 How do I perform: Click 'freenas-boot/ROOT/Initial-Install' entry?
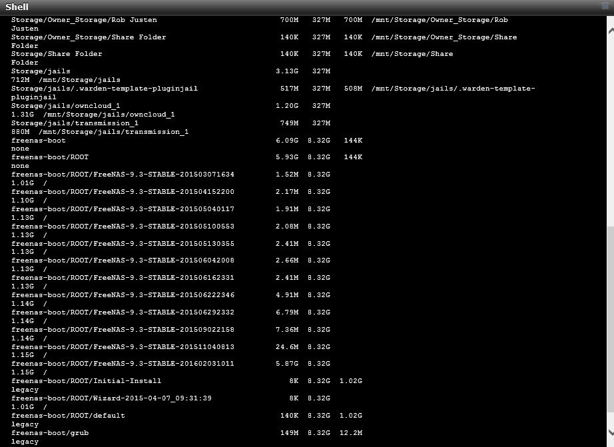[x=86, y=381]
